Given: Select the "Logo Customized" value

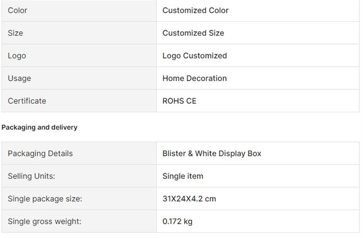Looking at the screenshot, I should (x=194, y=56).
